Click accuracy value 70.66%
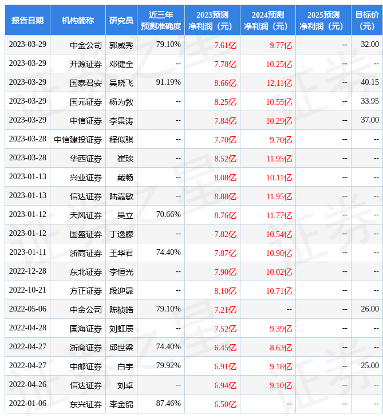The image size is (383, 418). (x=168, y=215)
